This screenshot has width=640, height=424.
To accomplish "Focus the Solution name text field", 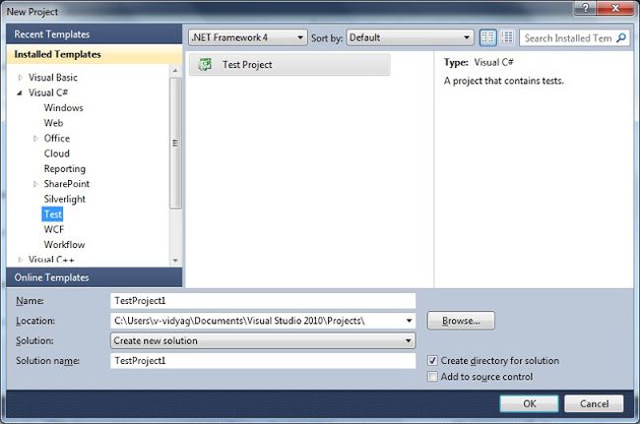I will point(263,361).
